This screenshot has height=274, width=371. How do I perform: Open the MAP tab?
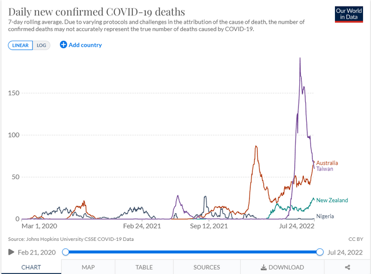pos(88,267)
